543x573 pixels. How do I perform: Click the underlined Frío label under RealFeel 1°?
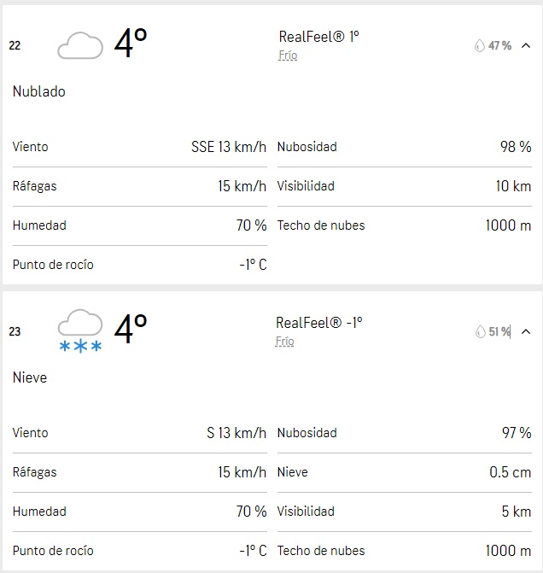point(288,56)
